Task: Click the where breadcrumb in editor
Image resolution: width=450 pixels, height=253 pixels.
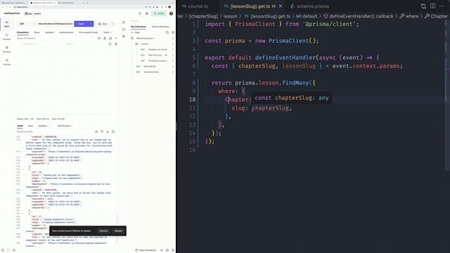Action: [409, 16]
